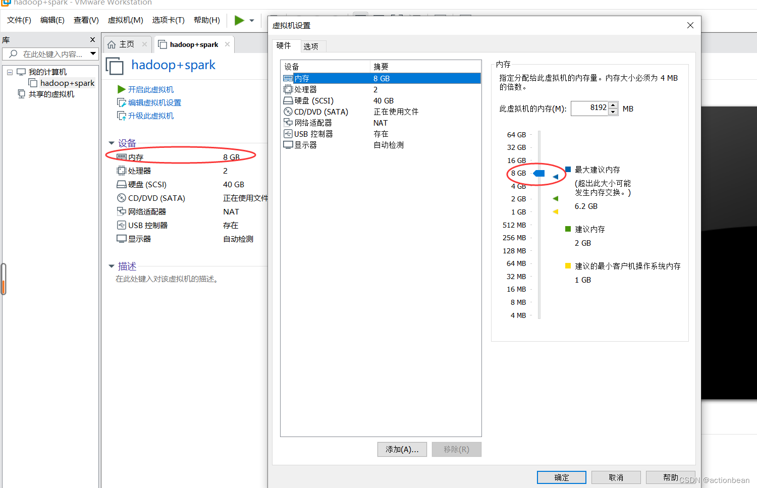Collapse the 设备 section on the VM page
Image resolution: width=757 pixels, height=488 pixels.
[112, 143]
